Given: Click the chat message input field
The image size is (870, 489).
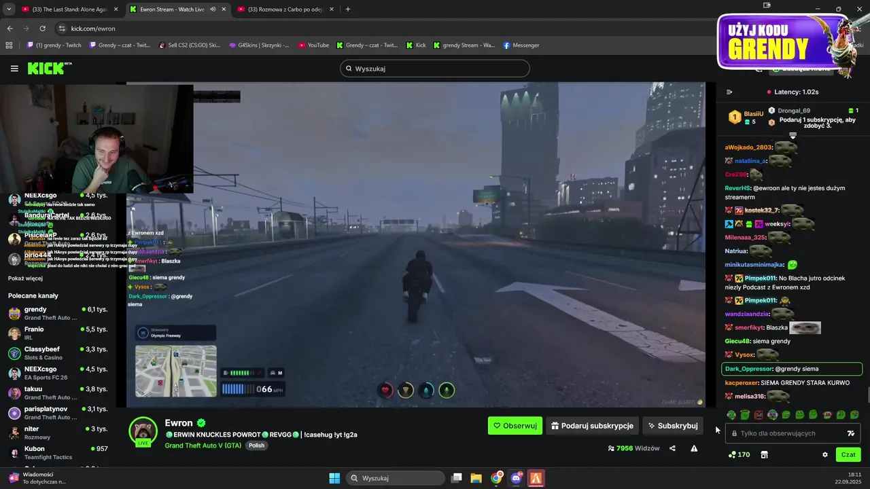Looking at the screenshot, I should coord(793,433).
